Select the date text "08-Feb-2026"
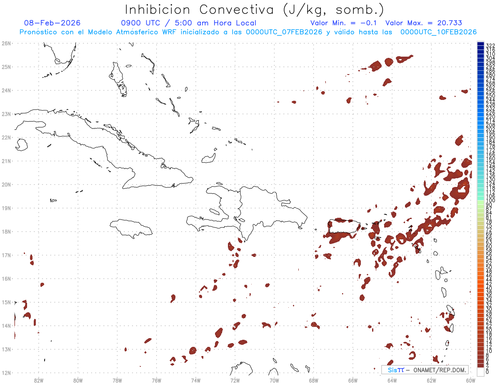Viewport: 500px width, 386px height. 52,23
